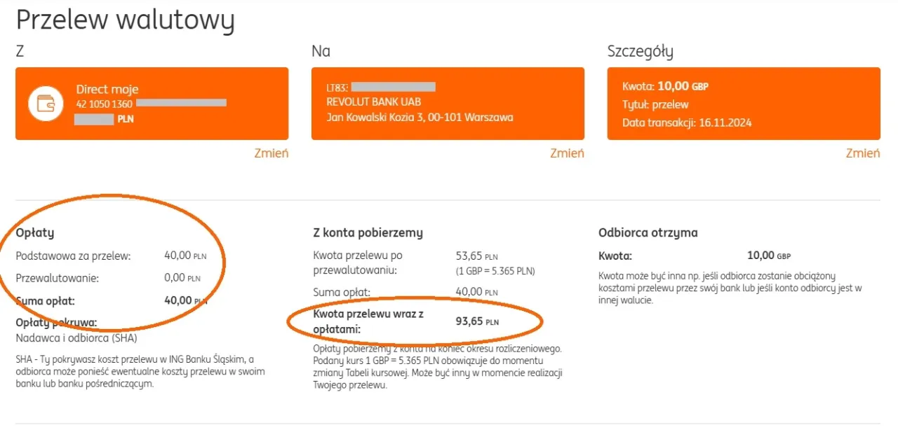898x432 pixels.
Task: Select the exchange rate text 1 GBP = 5.365 PLN
Action: 496,270
